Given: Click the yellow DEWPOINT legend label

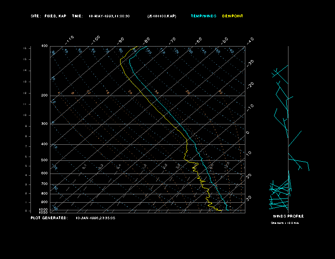Looking at the screenshot, I should tap(233, 16).
